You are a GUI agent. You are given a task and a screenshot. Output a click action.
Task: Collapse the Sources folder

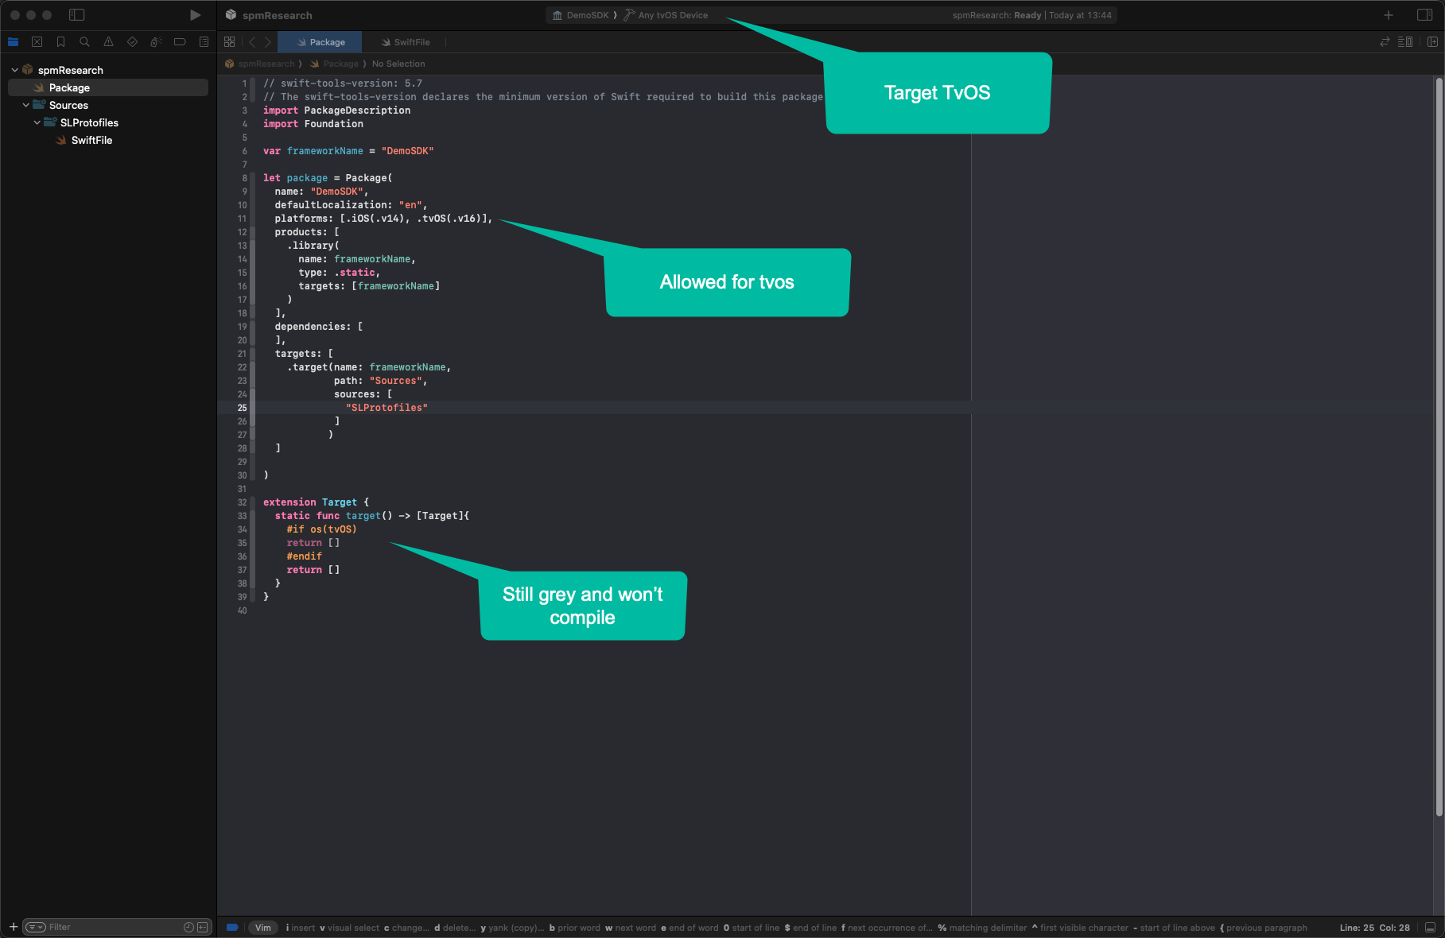25,105
